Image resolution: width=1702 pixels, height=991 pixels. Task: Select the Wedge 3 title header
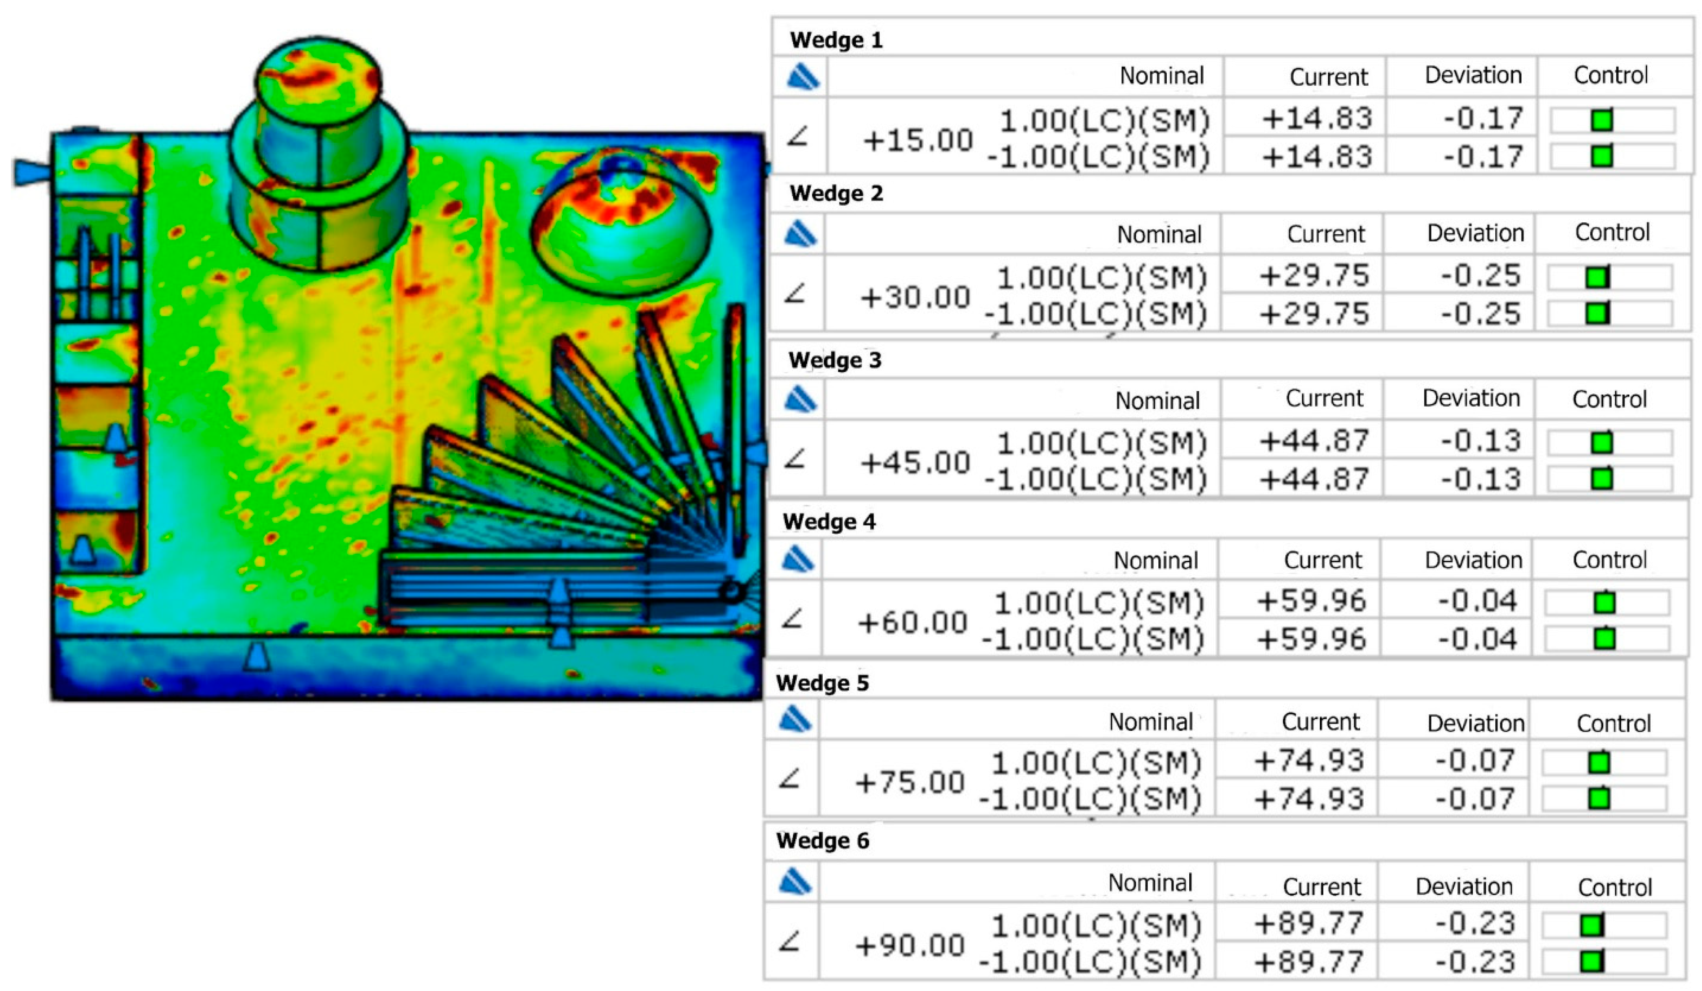click(835, 360)
